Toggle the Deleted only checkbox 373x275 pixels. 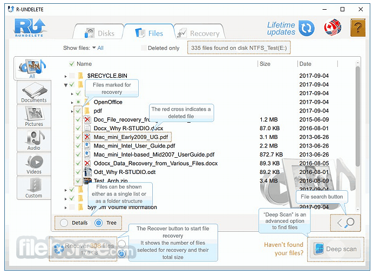144,48
